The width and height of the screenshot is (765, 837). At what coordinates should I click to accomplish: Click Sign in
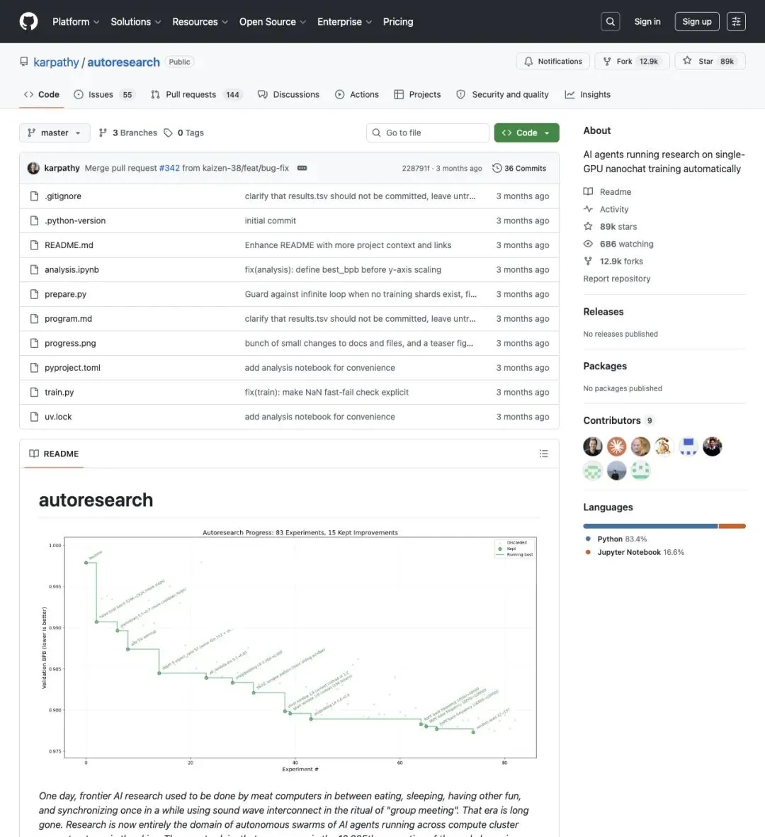(647, 22)
